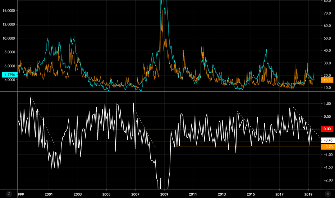The image size is (335, 198).
Task: Click the 20.0 tick on right scale
Action: 327,75
